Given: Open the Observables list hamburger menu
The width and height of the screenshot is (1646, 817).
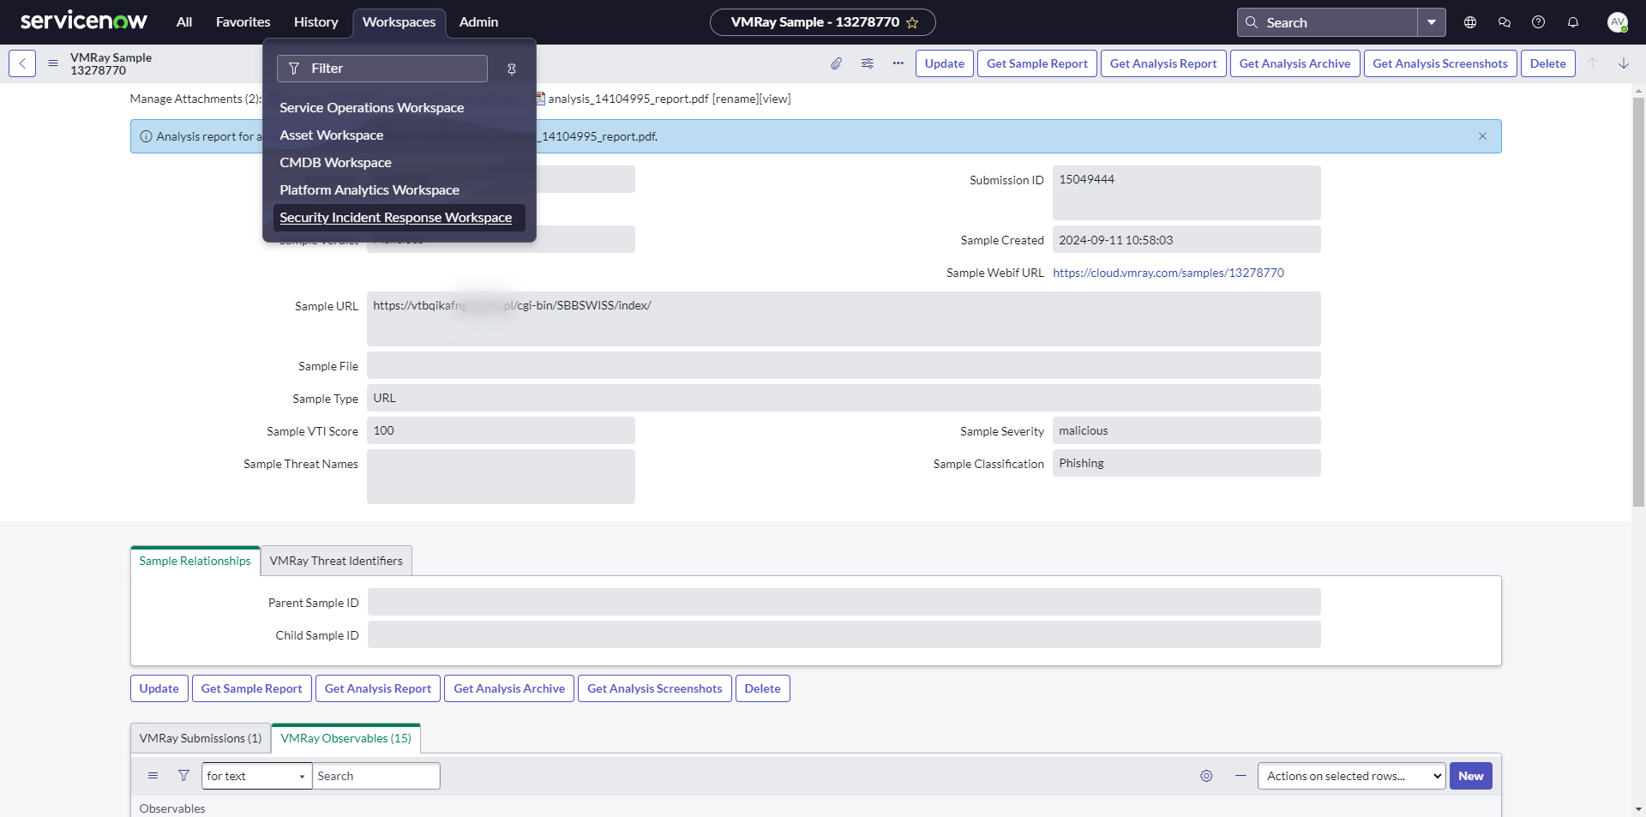Looking at the screenshot, I should tap(153, 776).
